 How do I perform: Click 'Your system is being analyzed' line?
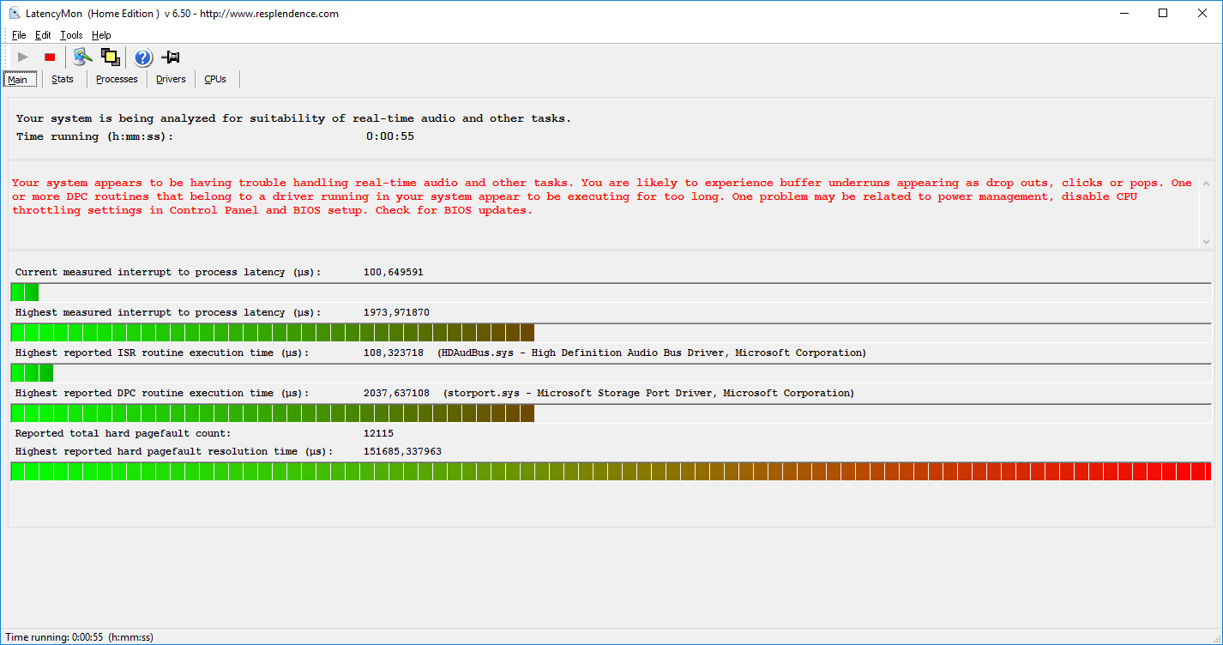click(x=293, y=118)
